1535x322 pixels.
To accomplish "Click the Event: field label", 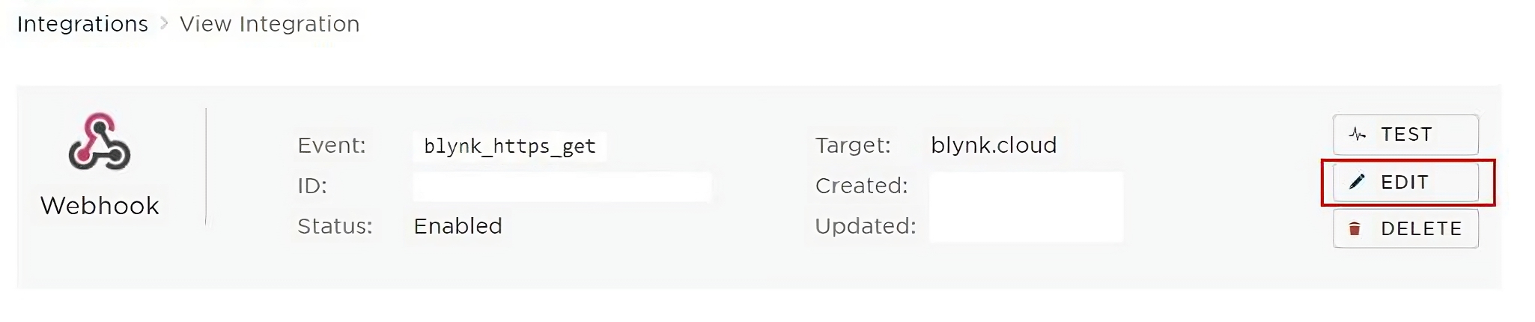I will click(332, 145).
